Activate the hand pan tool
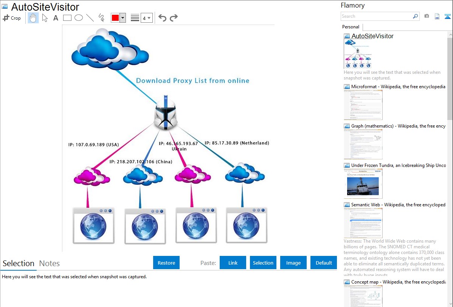 tap(33, 18)
